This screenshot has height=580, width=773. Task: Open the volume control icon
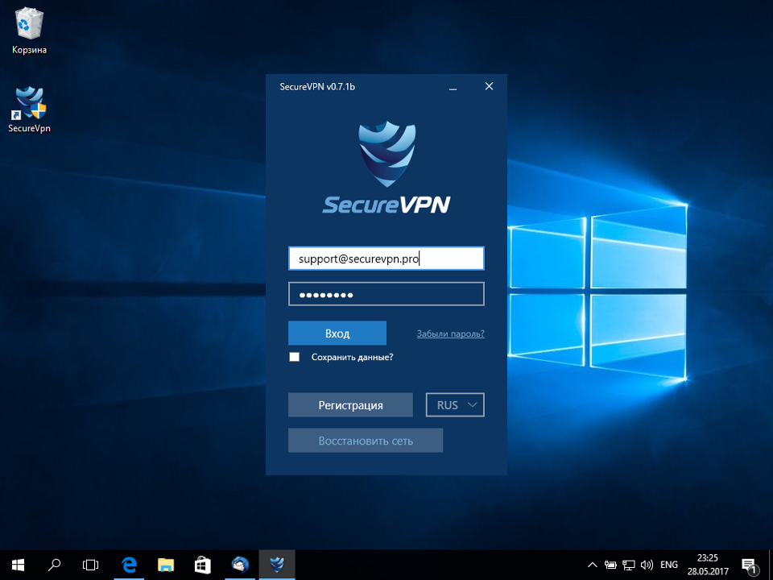(647, 565)
